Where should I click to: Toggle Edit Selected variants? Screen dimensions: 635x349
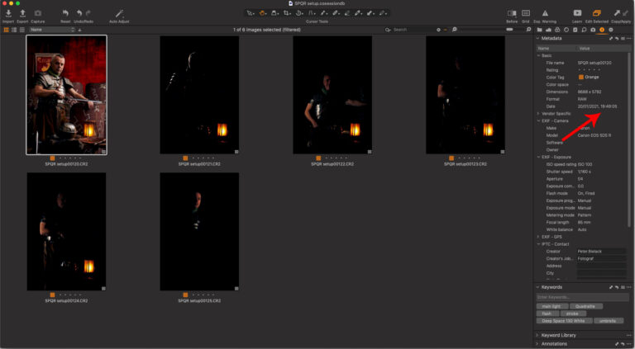[596, 13]
